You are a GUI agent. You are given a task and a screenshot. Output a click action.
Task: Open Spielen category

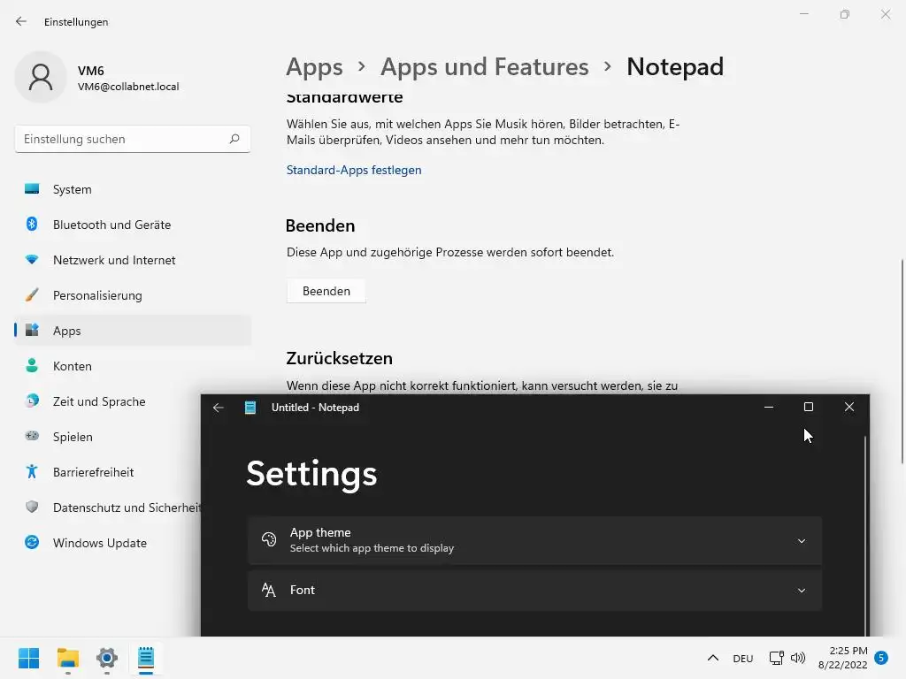click(x=107, y=437)
